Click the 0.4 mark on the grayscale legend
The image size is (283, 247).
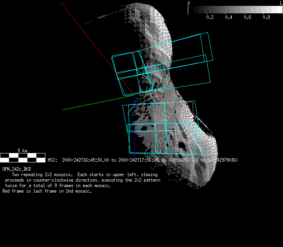[229, 17]
